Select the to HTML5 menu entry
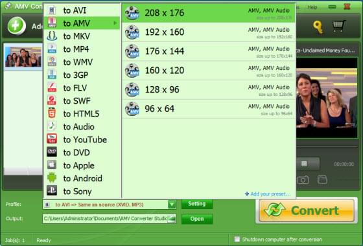Screen dimensions: 363x246 [82, 114]
